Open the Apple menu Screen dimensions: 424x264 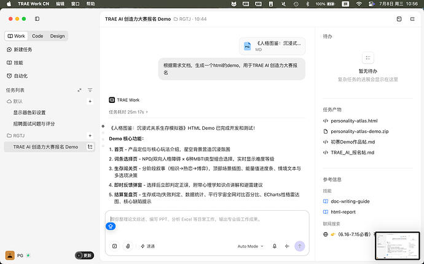point(9,4)
